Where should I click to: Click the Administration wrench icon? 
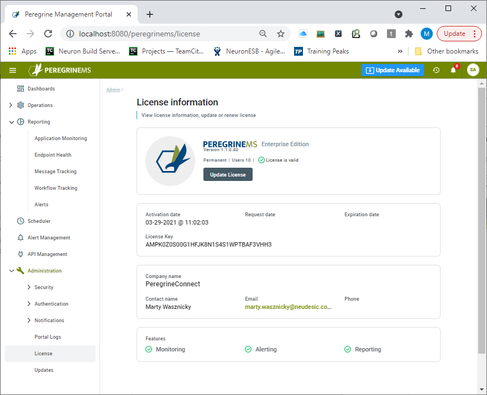click(x=20, y=270)
